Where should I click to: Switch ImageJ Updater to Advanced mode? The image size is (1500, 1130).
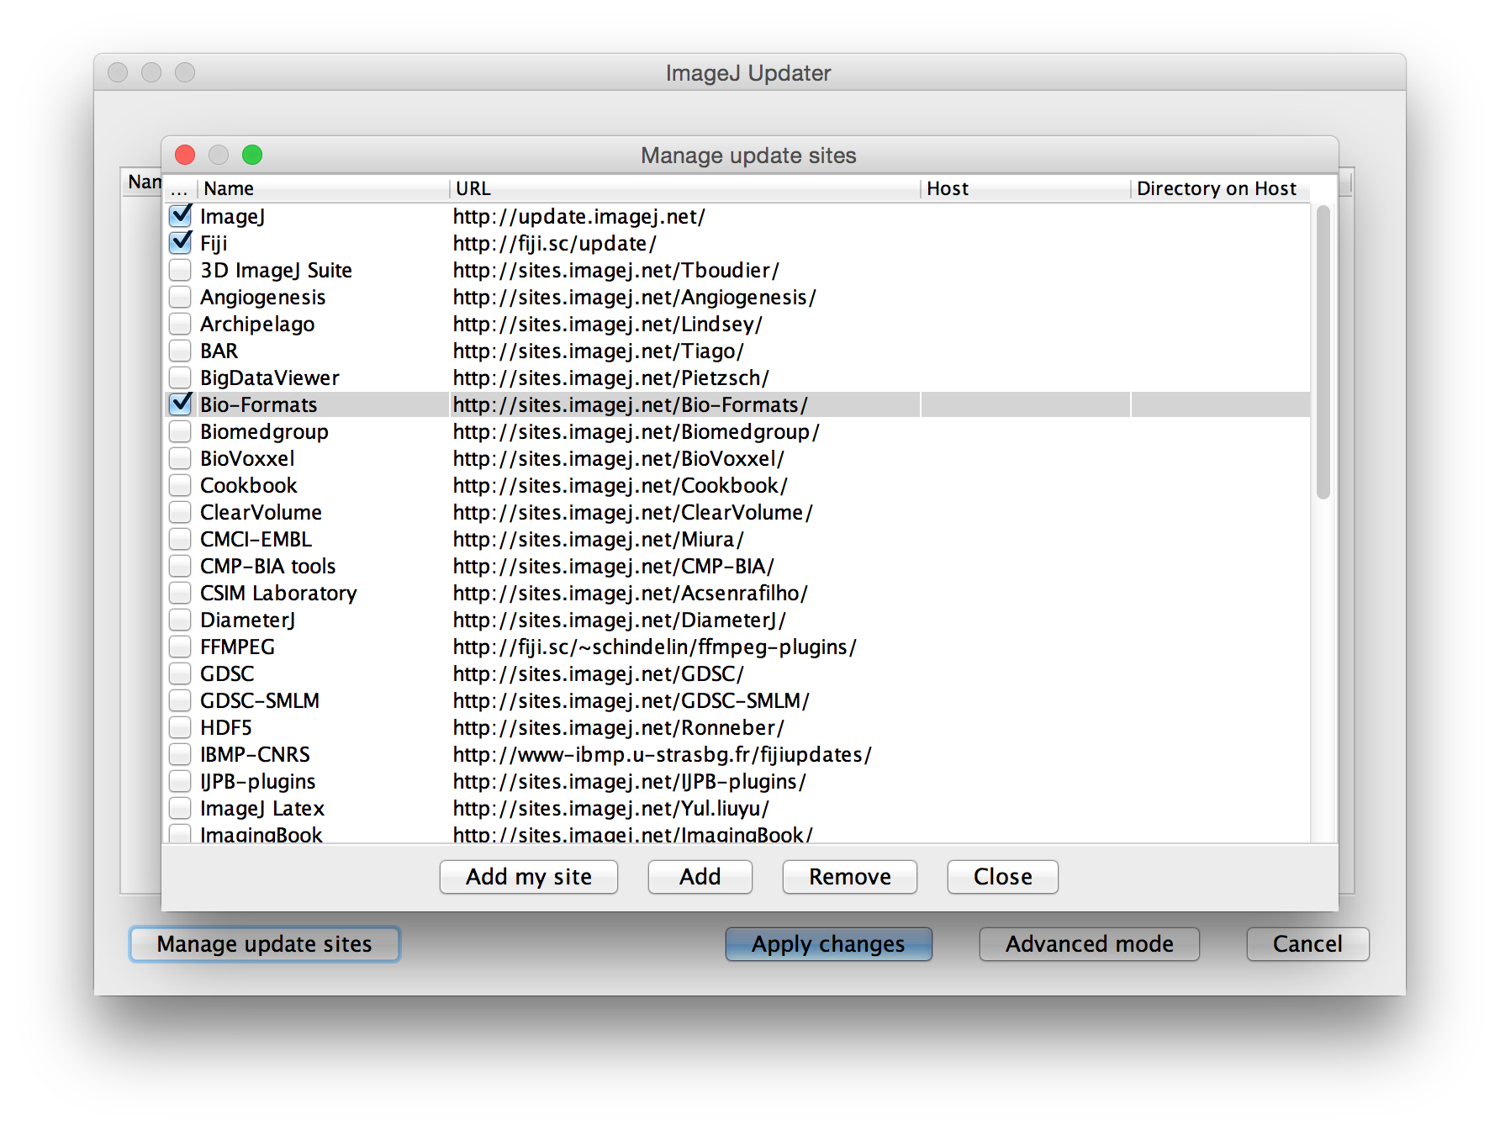click(1090, 944)
